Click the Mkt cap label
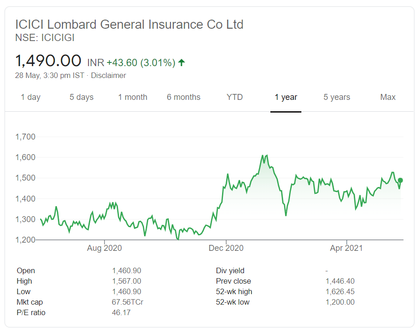This screenshot has width=419, height=332. [x=30, y=302]
